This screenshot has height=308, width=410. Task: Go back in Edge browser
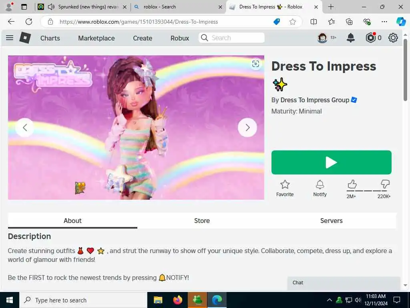point(11,22)
